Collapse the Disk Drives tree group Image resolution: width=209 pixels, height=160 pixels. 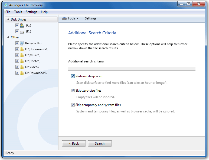coord(8,19)
